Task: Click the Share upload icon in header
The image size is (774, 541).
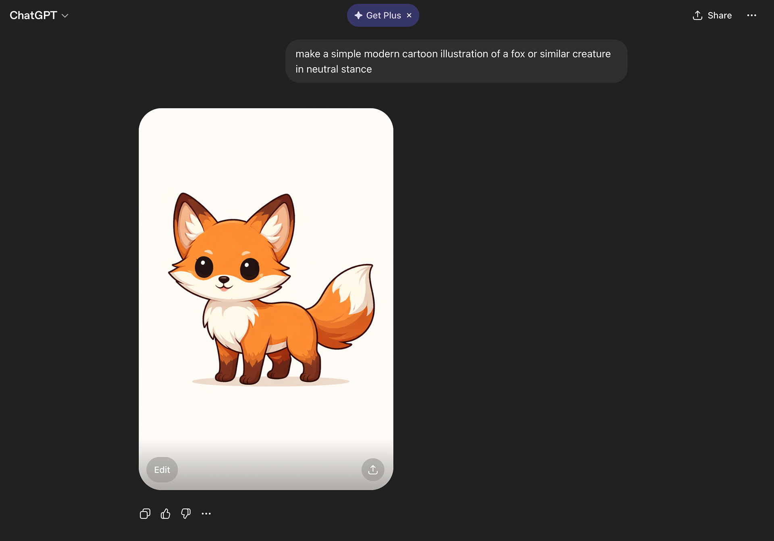Action: pyautogui.click(x=697, y=15)
